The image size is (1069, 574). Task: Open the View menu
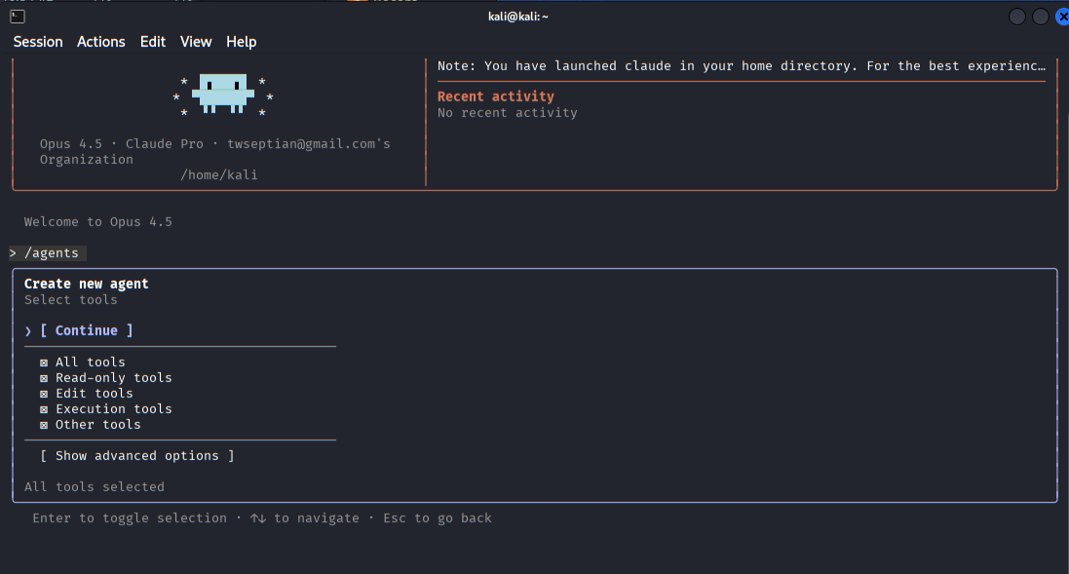point(196,42)
